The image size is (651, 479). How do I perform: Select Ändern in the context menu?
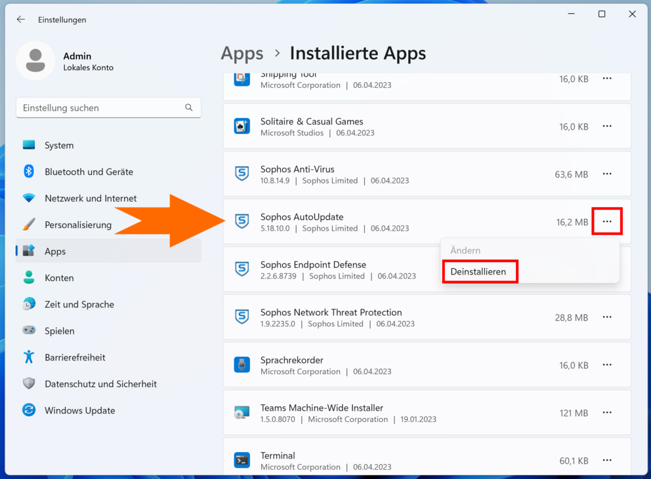tap(465, 250)
